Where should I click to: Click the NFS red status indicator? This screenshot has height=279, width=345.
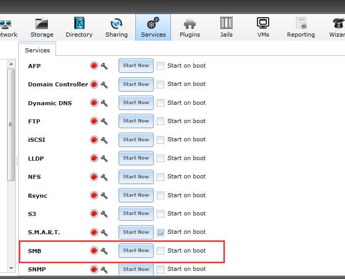click(x=94, y=177)
